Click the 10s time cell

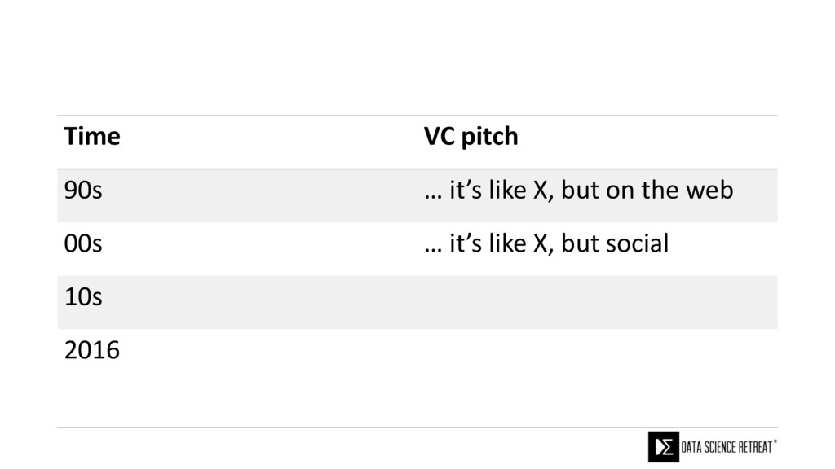pyautogui.click(x=83, y=297)
